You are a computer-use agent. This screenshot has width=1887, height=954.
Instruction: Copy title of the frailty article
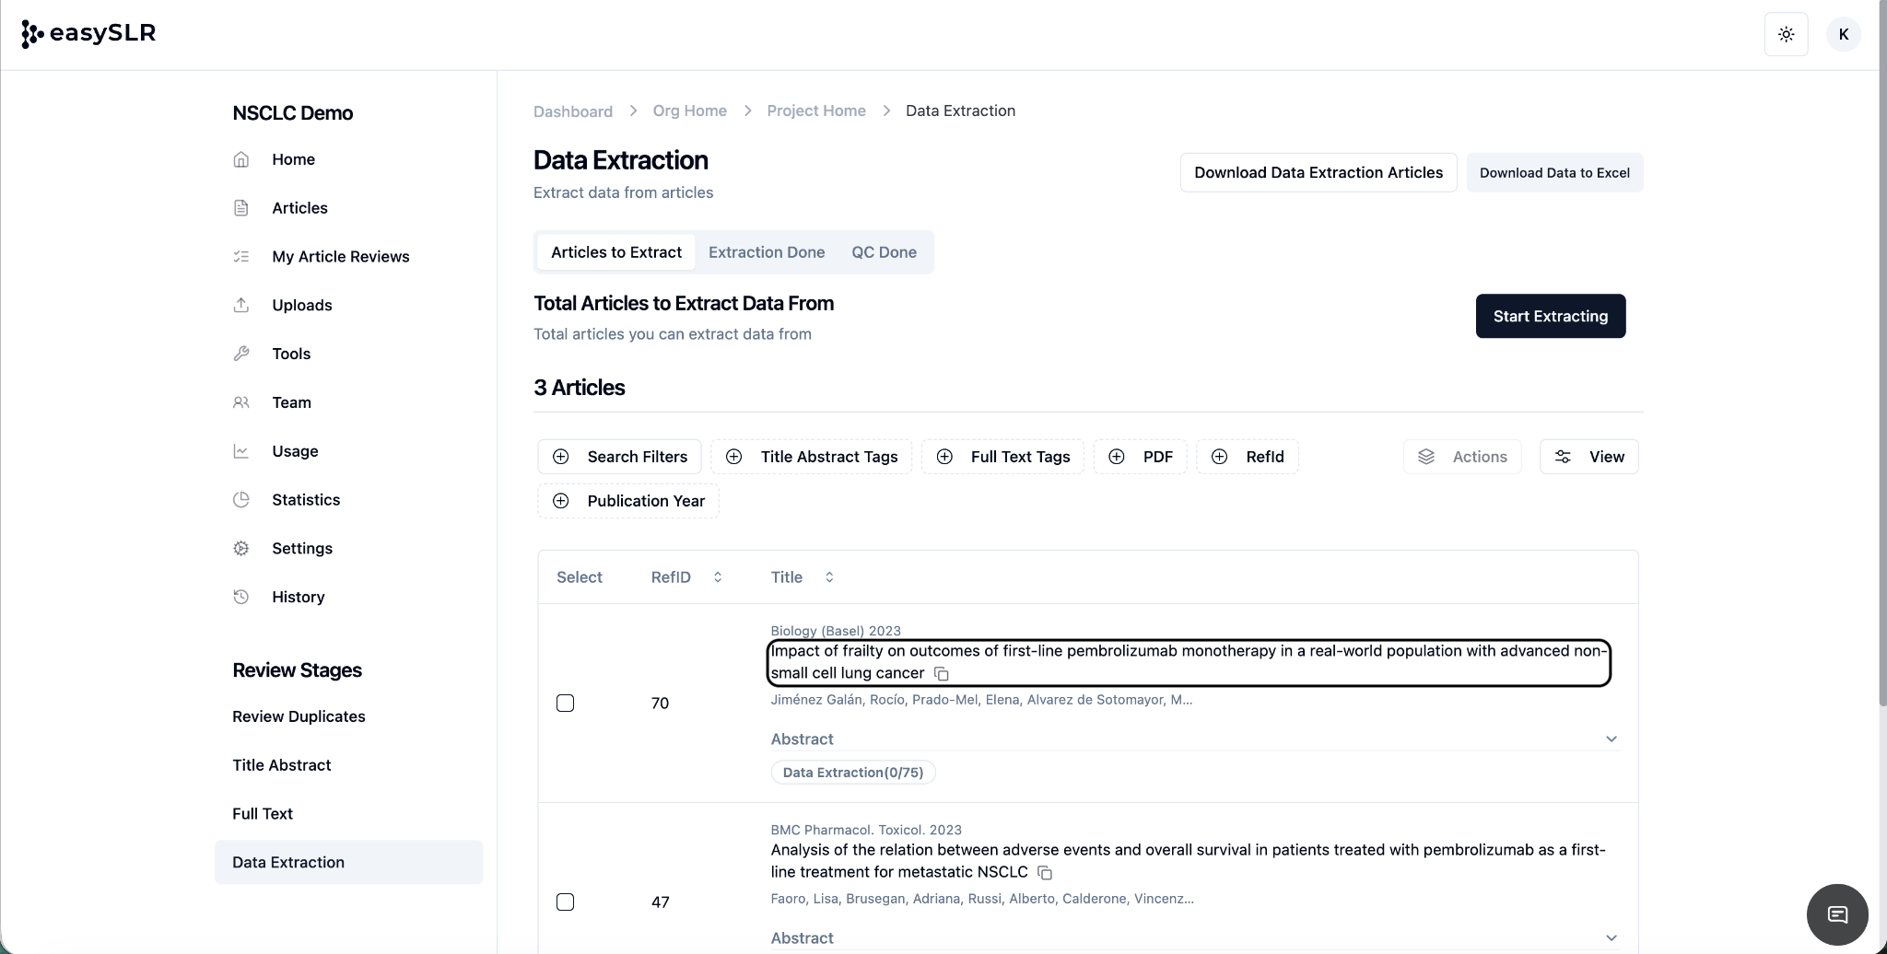pyautogui.click(x=942, y=674)
